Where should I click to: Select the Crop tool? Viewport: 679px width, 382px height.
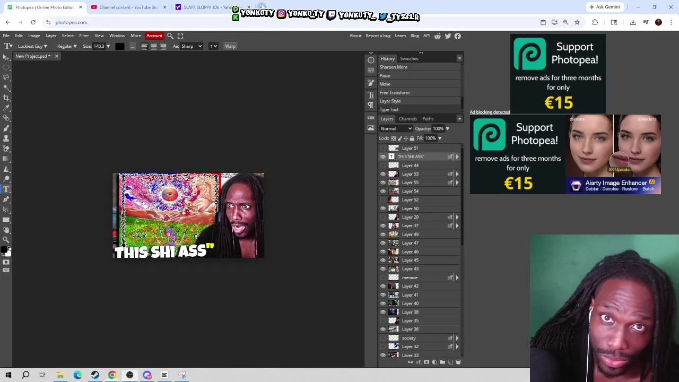[6, 98]
